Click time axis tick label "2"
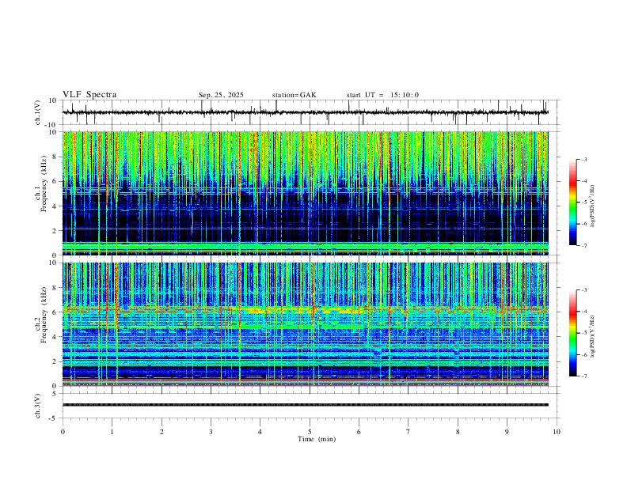The image size is (627, 484). (x=161, y=432)
